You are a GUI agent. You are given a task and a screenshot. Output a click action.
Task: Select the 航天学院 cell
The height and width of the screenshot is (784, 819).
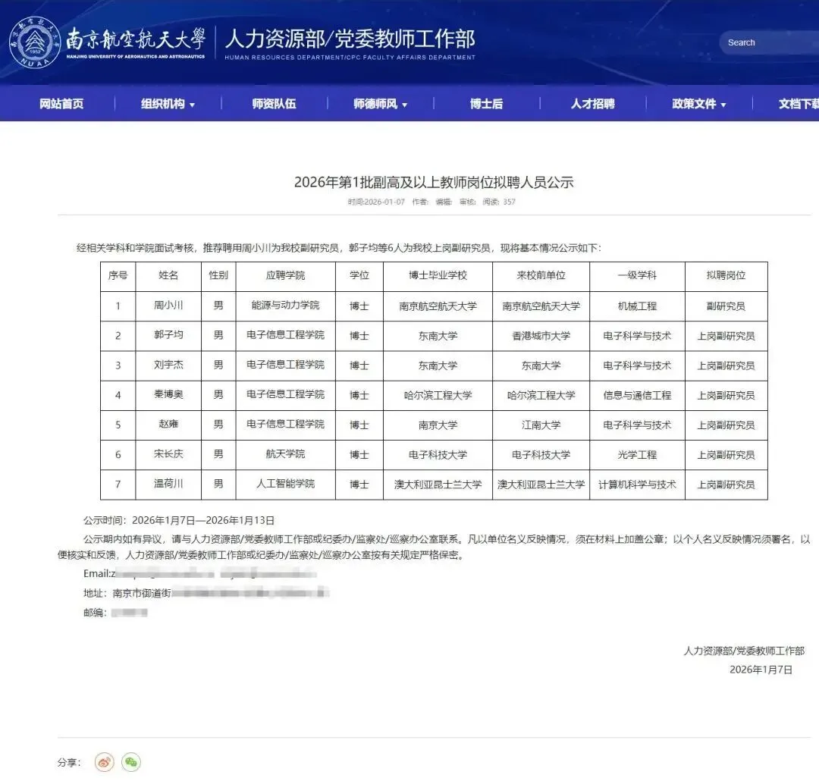[285, 454]
